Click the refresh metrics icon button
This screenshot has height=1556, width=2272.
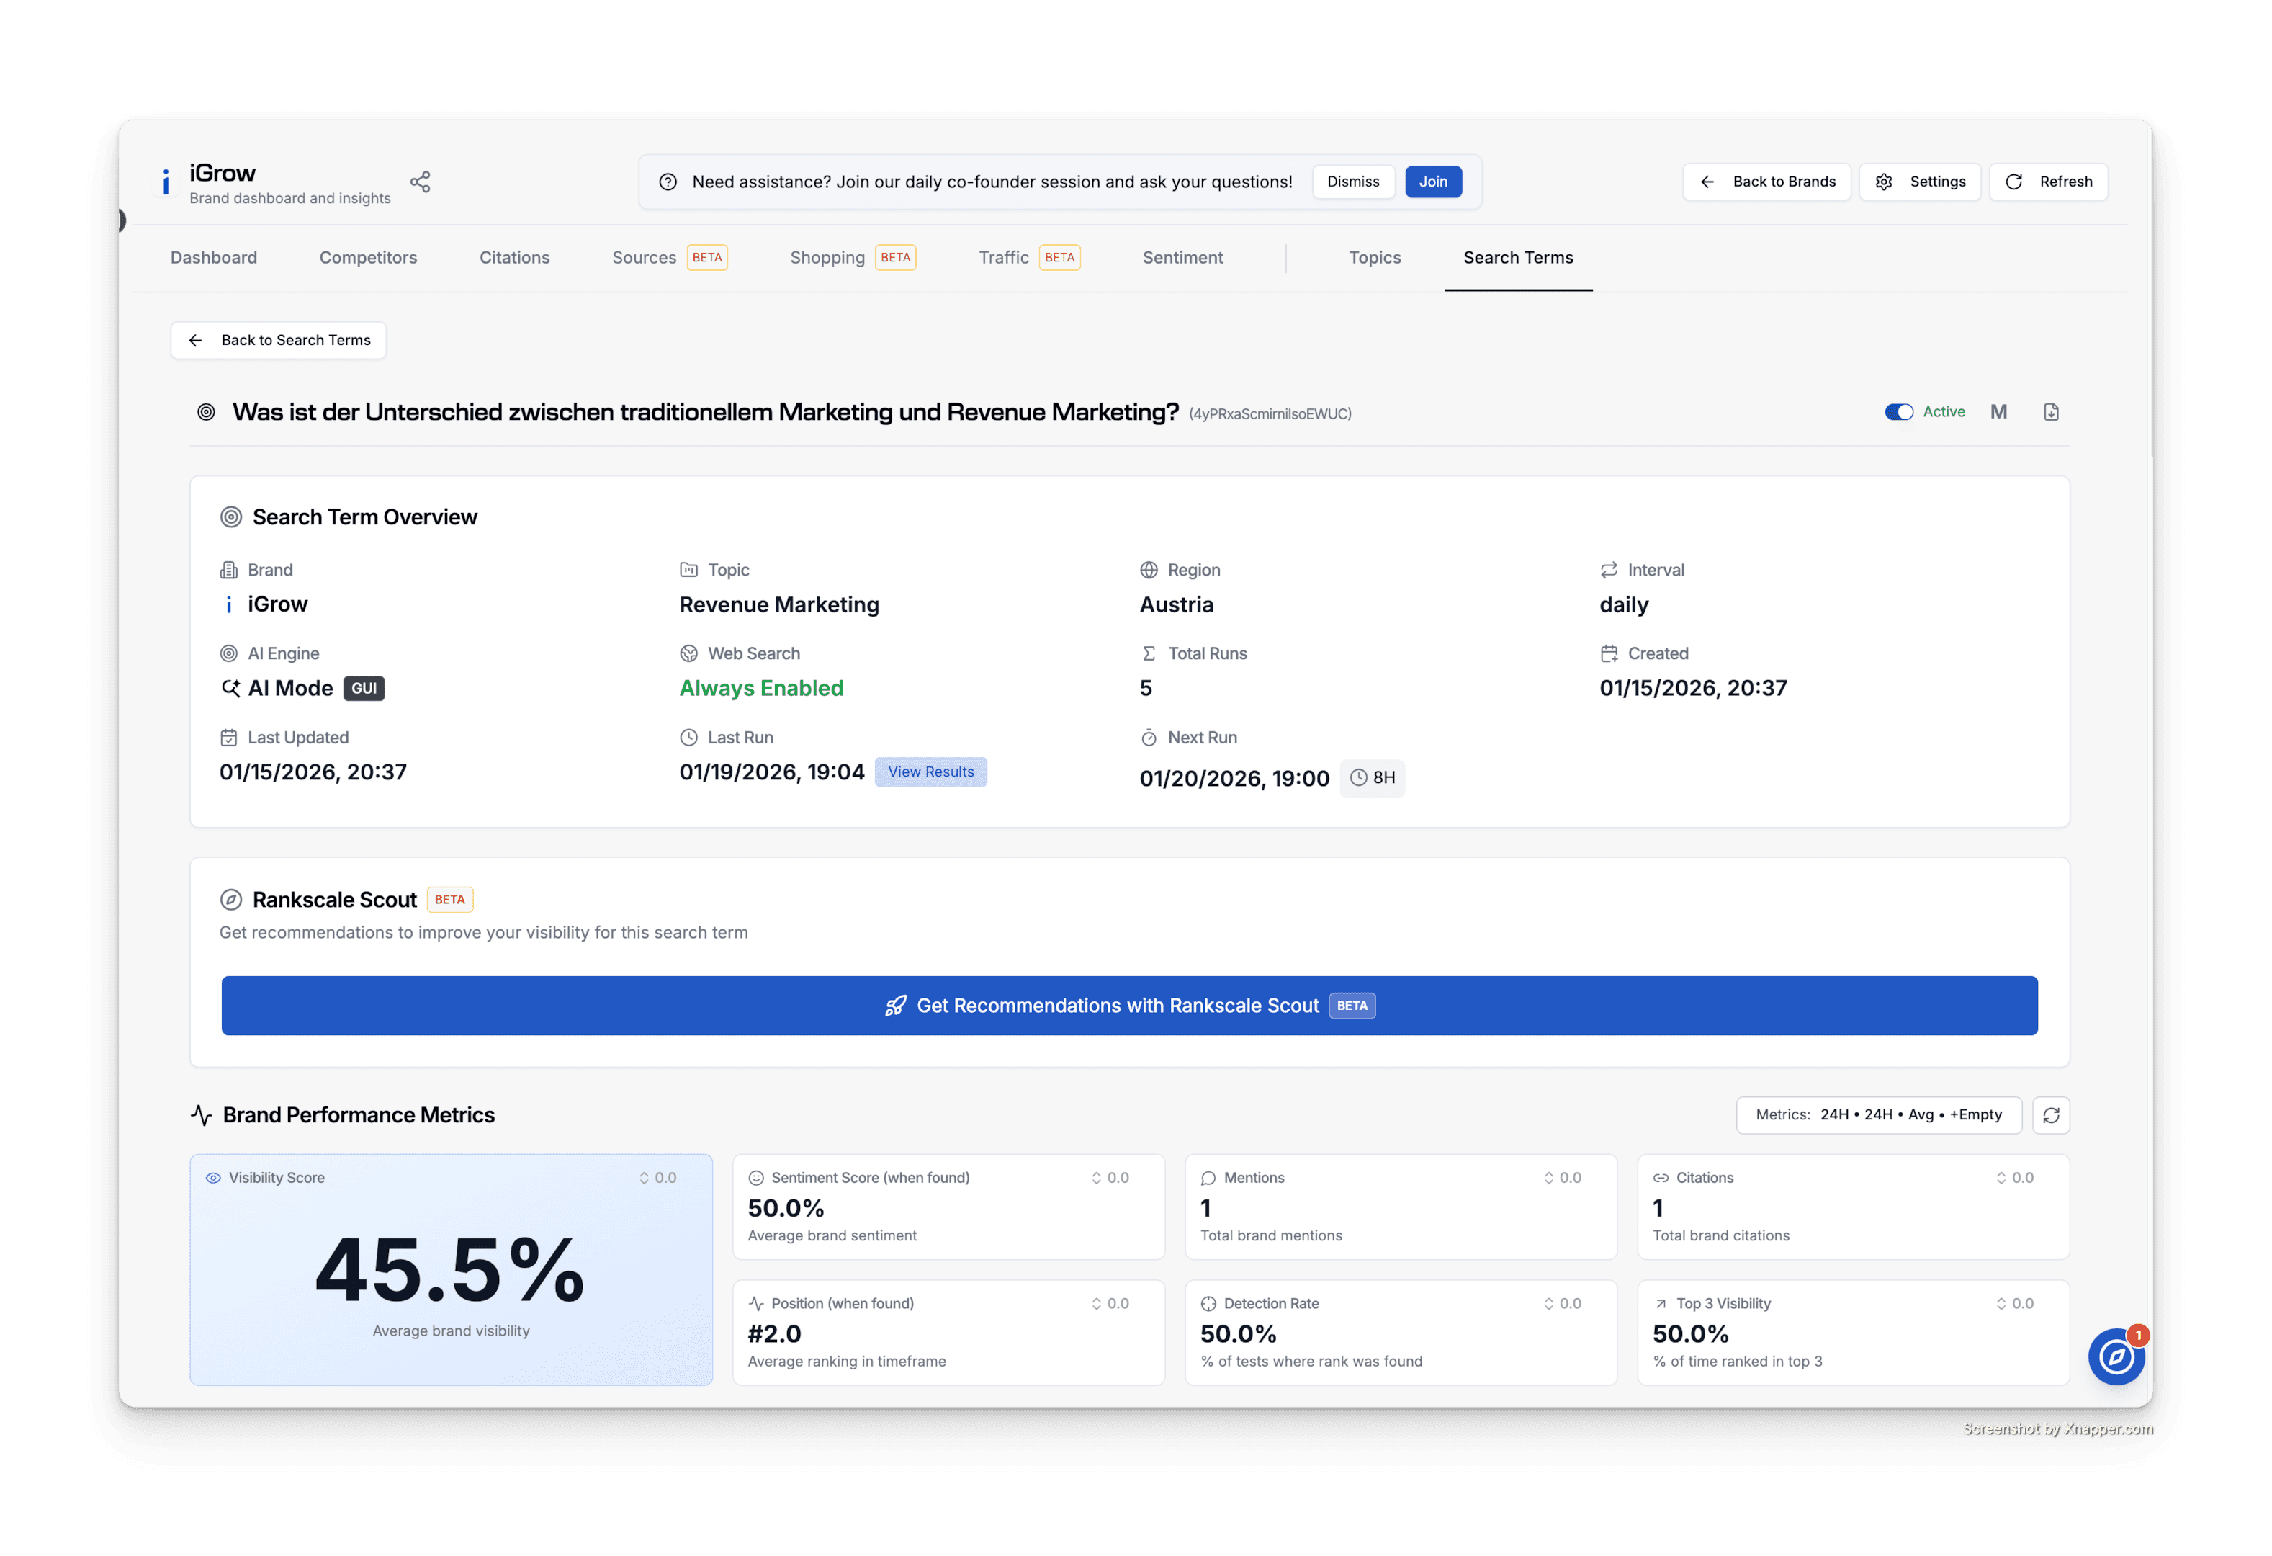2051,1115
